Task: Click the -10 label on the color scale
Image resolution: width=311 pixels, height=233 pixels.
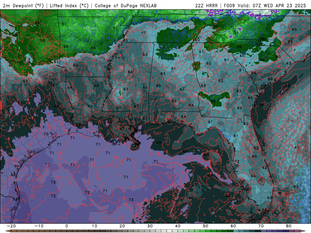Action: click(39, 226)
